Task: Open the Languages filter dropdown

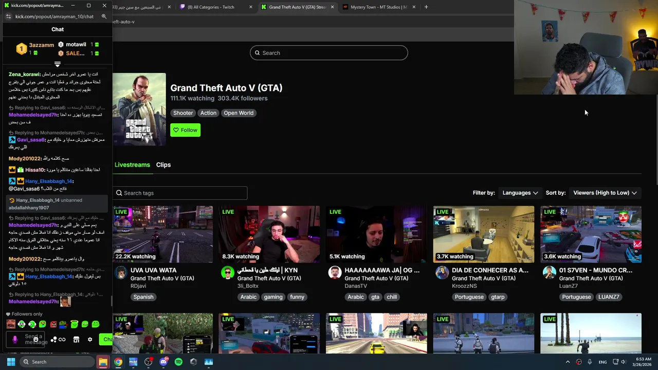Action: (520, 193)
